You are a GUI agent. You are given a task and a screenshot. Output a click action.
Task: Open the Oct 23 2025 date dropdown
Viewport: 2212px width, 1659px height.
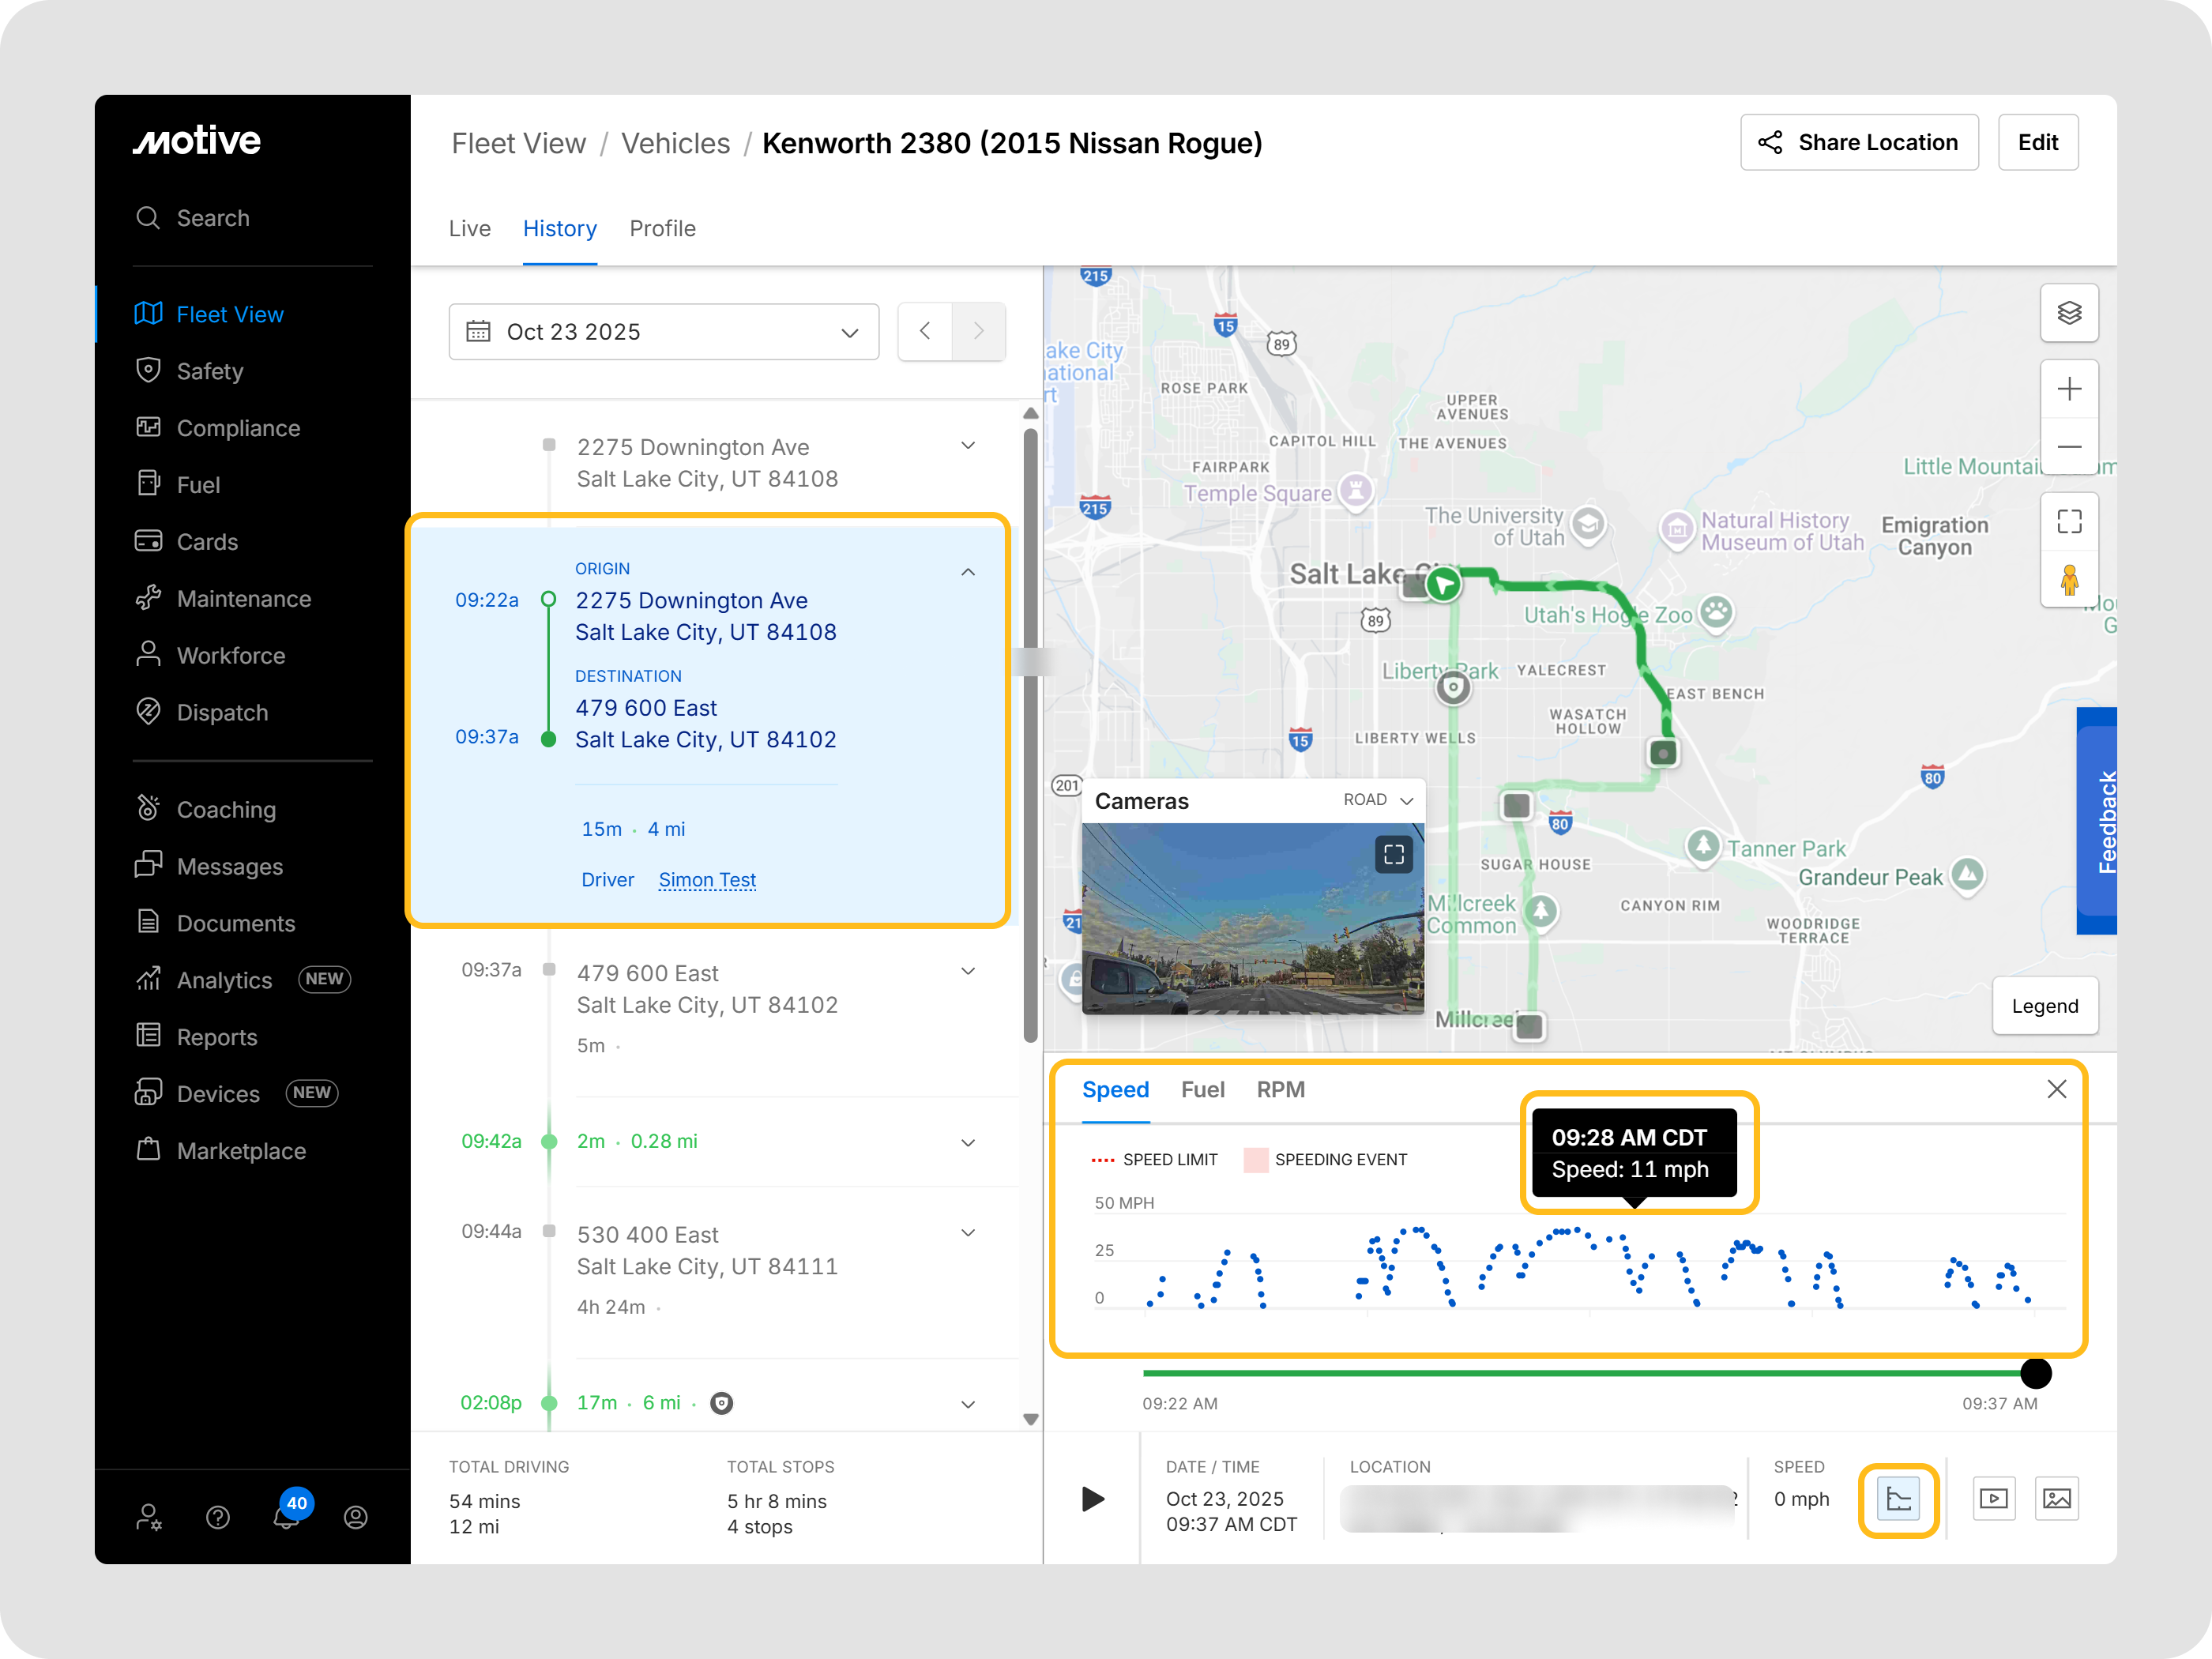[663, 332]
